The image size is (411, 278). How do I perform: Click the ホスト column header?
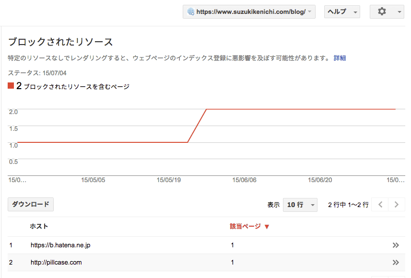39,226
